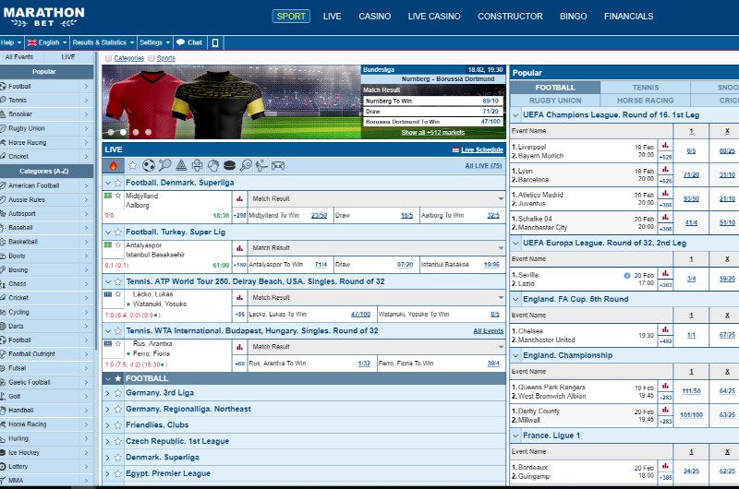Screen dimensions: 739x489
Task: Tick the Categories checkbox
Action: click(x=108, y=58)
